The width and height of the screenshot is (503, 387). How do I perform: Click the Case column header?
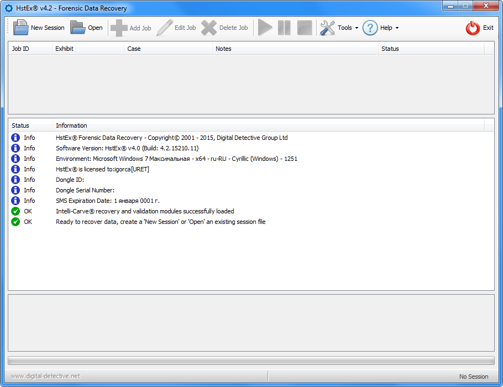(168, 49)
